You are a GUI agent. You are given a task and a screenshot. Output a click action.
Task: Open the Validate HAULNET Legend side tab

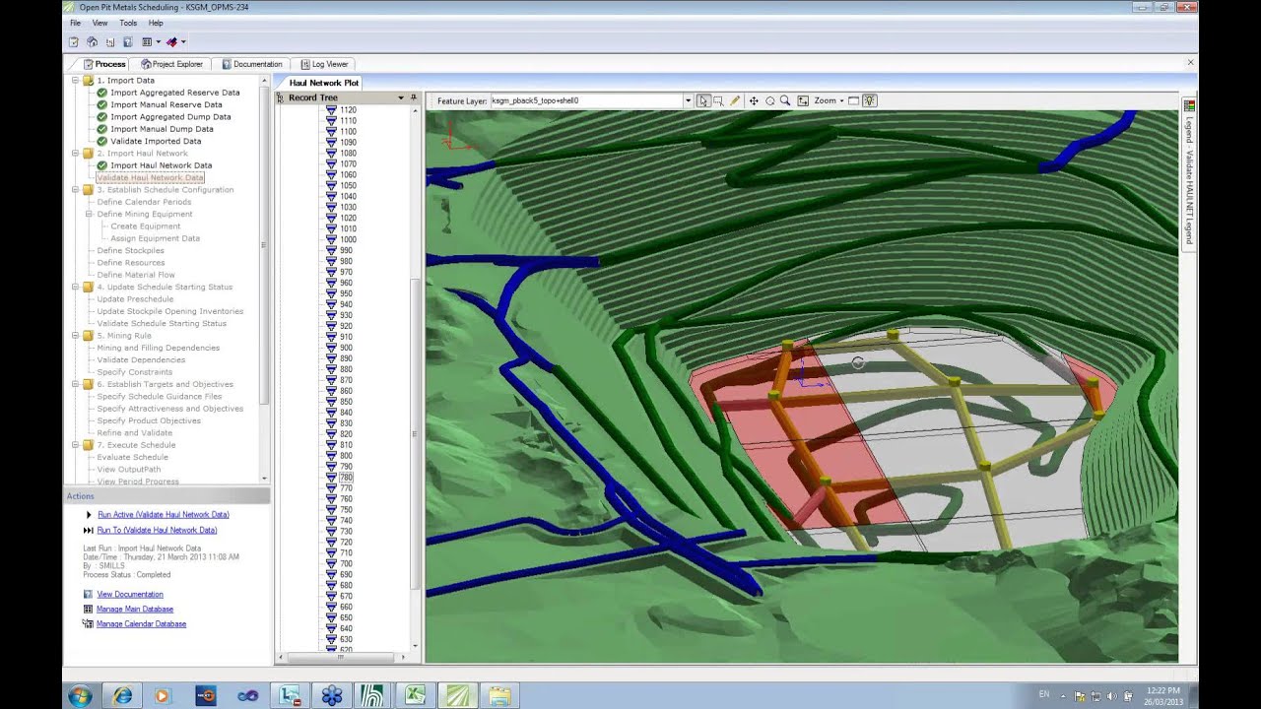(1189, 172)
